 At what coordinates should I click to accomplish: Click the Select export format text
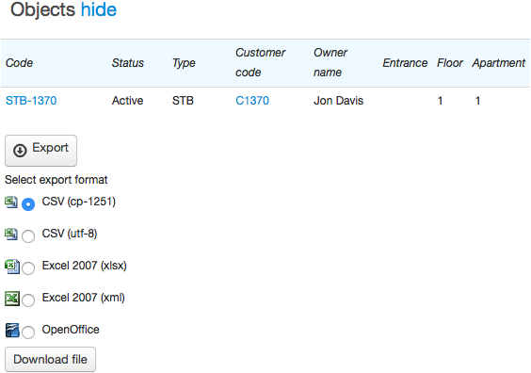point(56,180)
